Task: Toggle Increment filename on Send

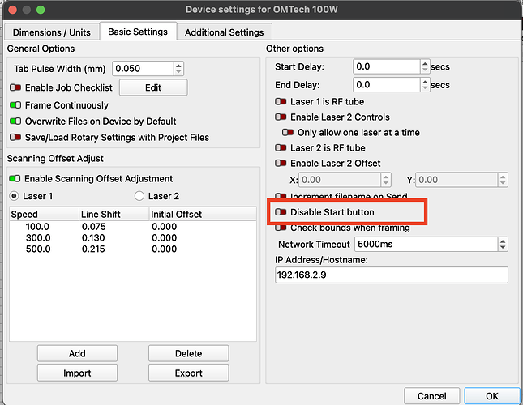Action: tap(281, 196)
